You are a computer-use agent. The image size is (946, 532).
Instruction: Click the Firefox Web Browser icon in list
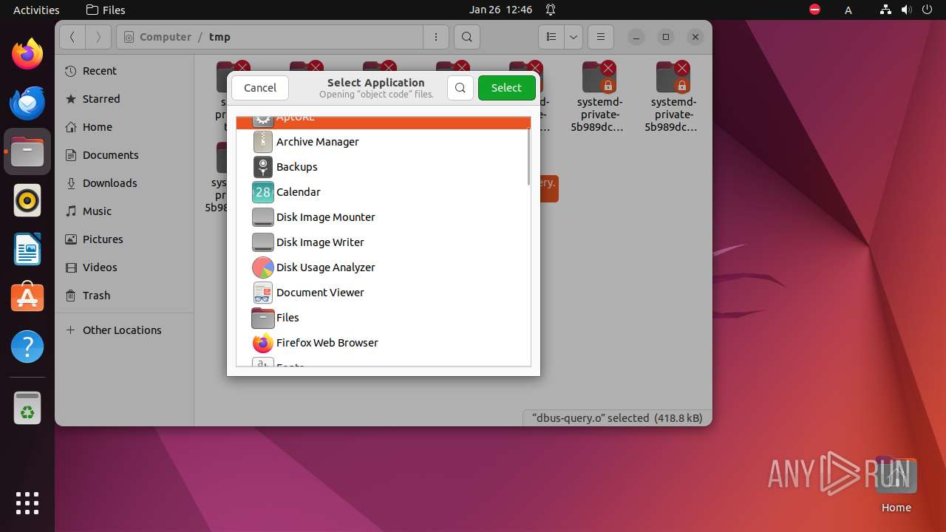262,343
